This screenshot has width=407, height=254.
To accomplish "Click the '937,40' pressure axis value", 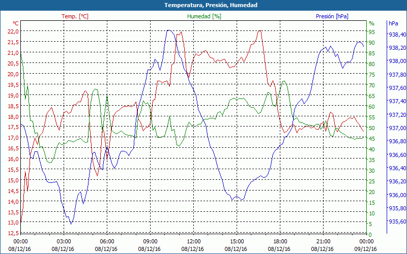I will pos(397,101).
